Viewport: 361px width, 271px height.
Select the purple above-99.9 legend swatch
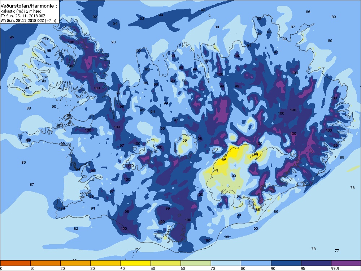(x=346, y=263)
